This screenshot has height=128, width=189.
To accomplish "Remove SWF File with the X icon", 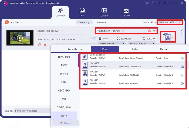I will coord(182,30).
